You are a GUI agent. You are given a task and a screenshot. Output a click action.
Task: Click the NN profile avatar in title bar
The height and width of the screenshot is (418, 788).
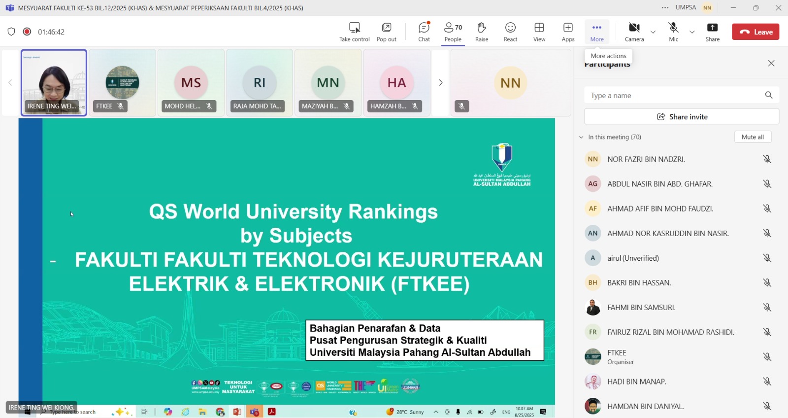708,8
